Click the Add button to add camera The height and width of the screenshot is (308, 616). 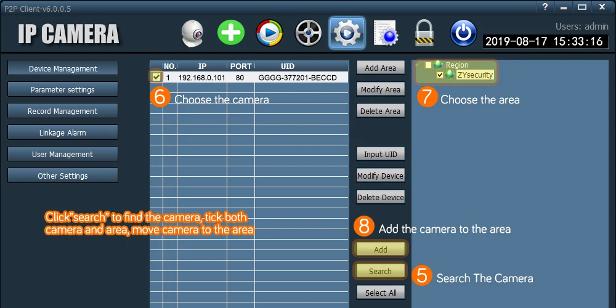pos(380,249)
